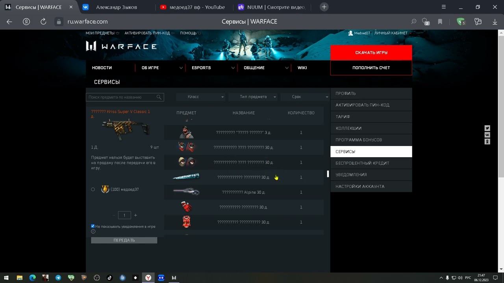This screenshot has height=283, width=504.
Task: Open НАСТРОЙКИ АККАУНТА in sidebar
Action: (x=371, y=186)
